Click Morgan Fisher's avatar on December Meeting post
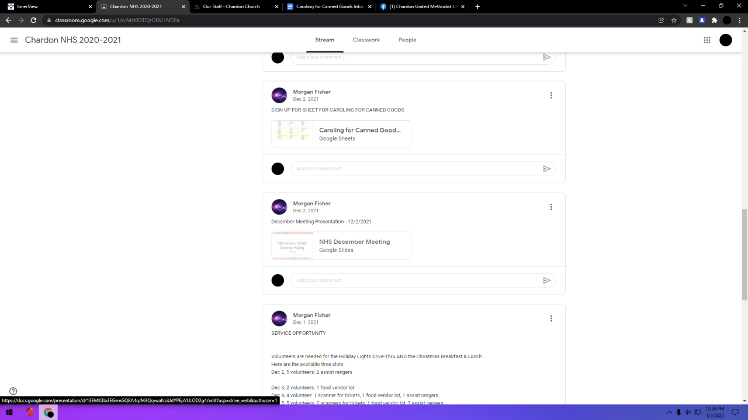 coord(279,207)
